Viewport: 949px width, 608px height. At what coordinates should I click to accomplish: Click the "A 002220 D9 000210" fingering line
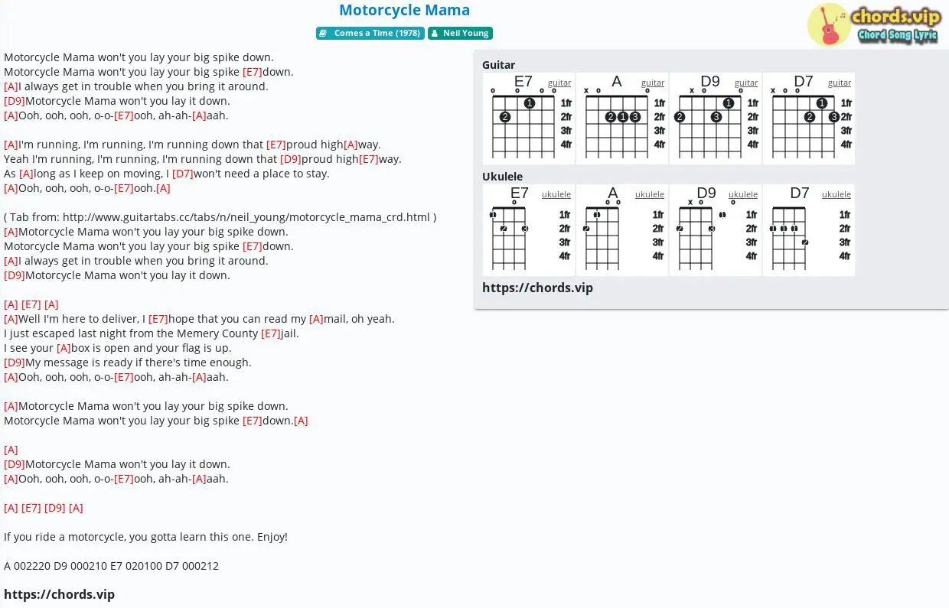[x=111, y=566]
